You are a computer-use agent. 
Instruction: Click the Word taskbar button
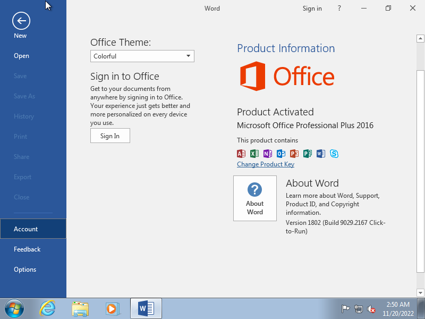146,309
